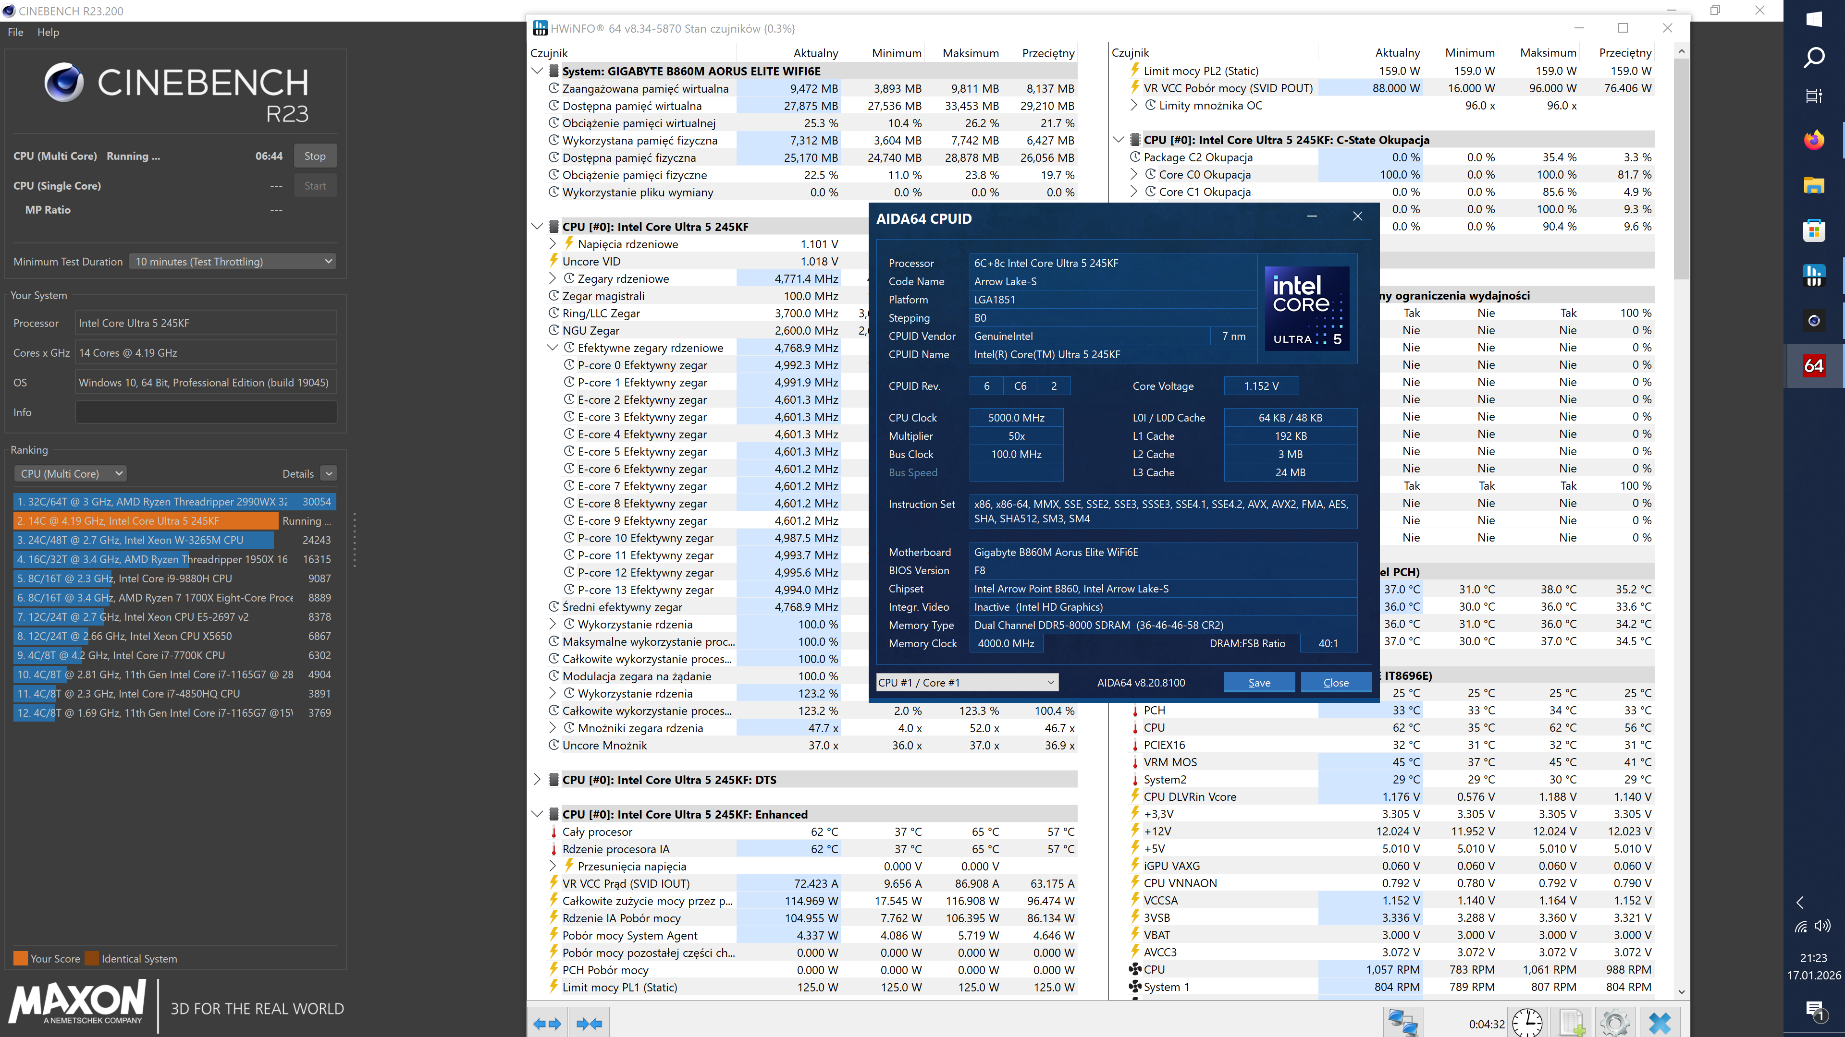1845x1037 pixels.
Task: Click the reset clock icon in HWiNFO
Action: [1528, 1023]
